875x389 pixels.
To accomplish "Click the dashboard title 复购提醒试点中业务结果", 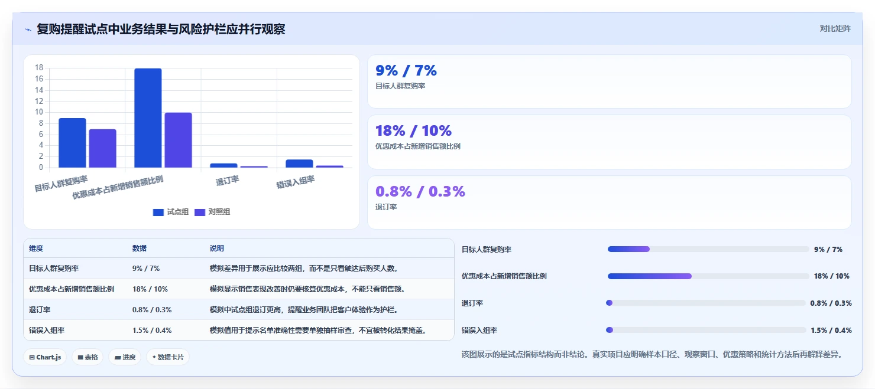I will coord(161,29).
